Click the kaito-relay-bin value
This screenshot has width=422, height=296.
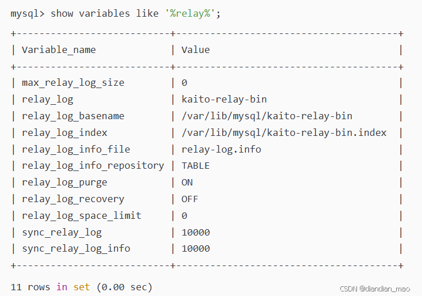point(224,99)
